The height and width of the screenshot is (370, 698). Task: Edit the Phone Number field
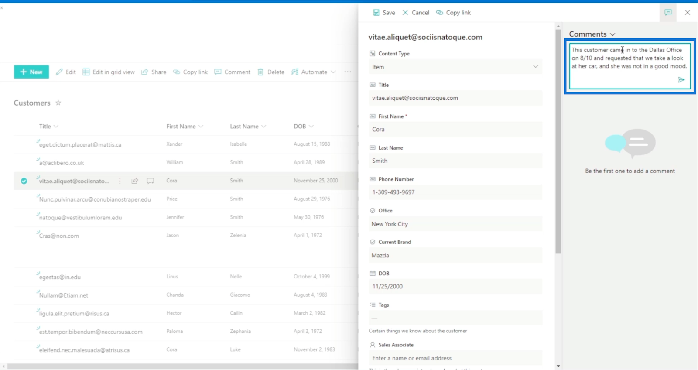[455, 192]
